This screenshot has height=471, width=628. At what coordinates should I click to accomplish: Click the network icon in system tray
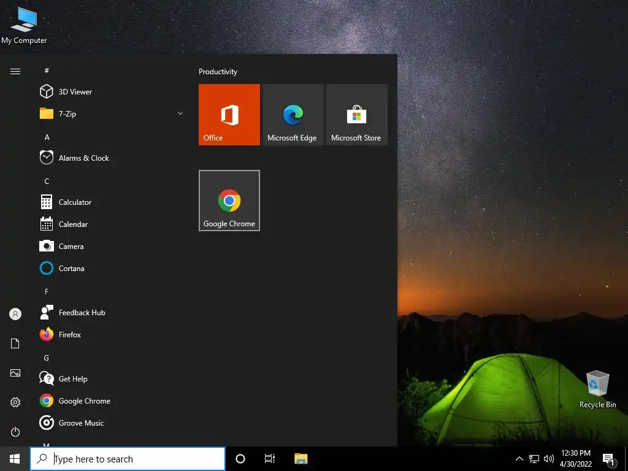[534, 459]
